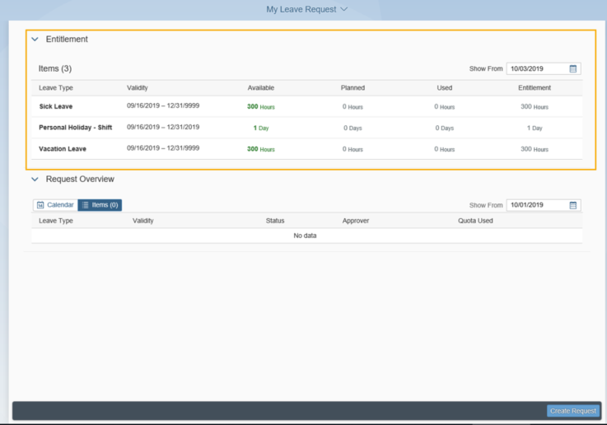Click the Quota Used column header
This screenshot has width=607, height=425.
[475, 221]
